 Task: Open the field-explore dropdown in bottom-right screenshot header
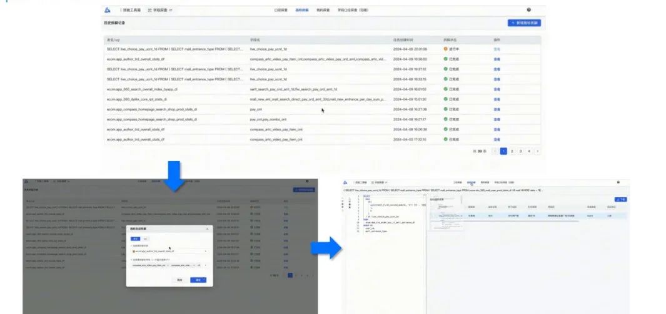coord(380,182)
